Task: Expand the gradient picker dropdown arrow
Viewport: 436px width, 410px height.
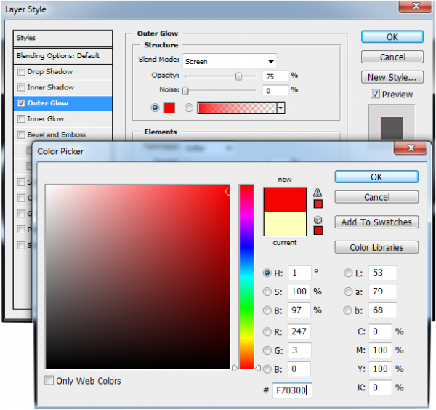Action: [x=280, y=108]
